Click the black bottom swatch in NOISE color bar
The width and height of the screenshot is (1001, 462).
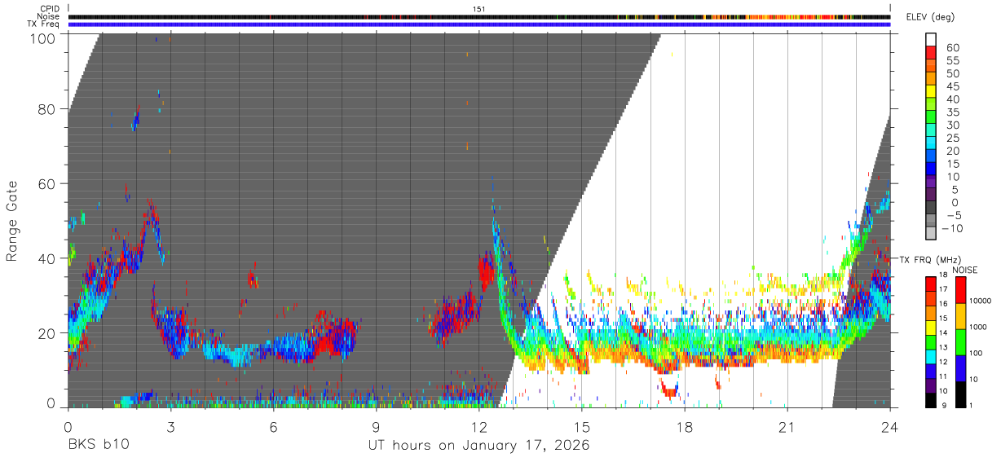coord(959,394)
